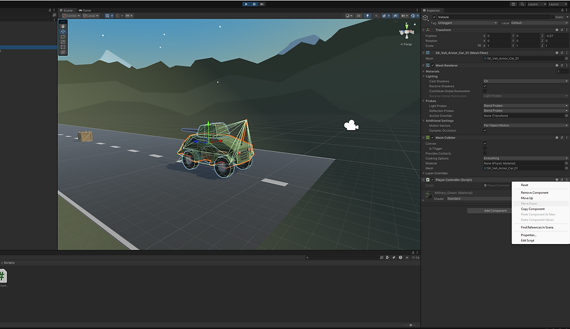This screenshot has width=570, height=329.
Task: Open the Cast Shadows dropdown
Action: click(526, 81)
